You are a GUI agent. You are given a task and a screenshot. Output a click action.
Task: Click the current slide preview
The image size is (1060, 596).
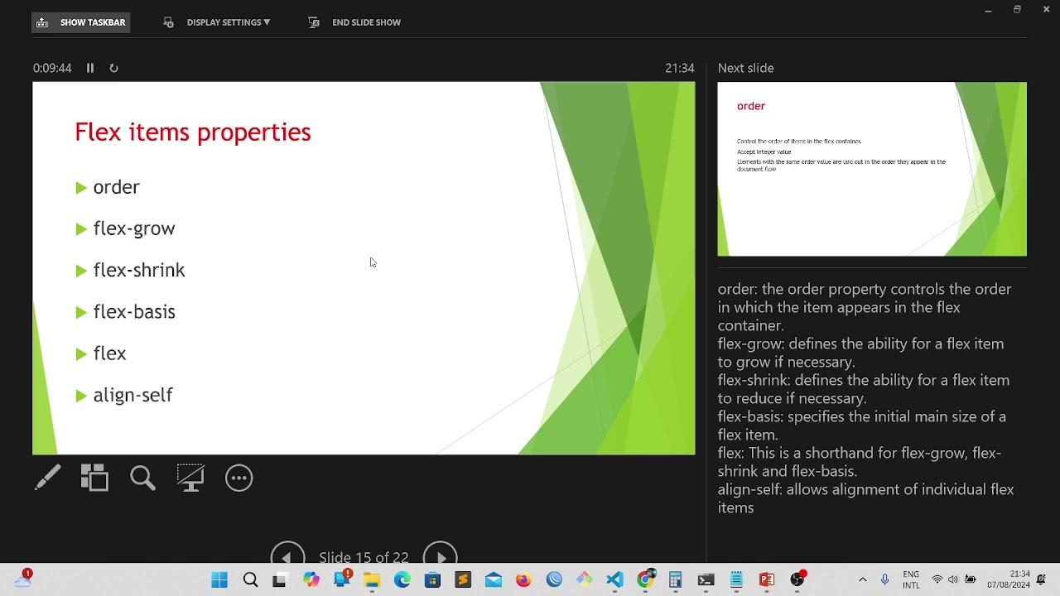[364, 268]
